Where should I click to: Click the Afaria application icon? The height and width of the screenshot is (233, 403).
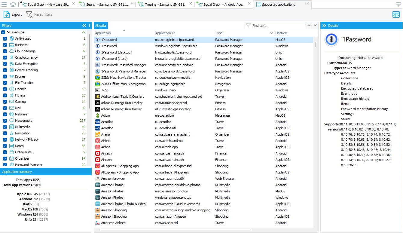97,134
